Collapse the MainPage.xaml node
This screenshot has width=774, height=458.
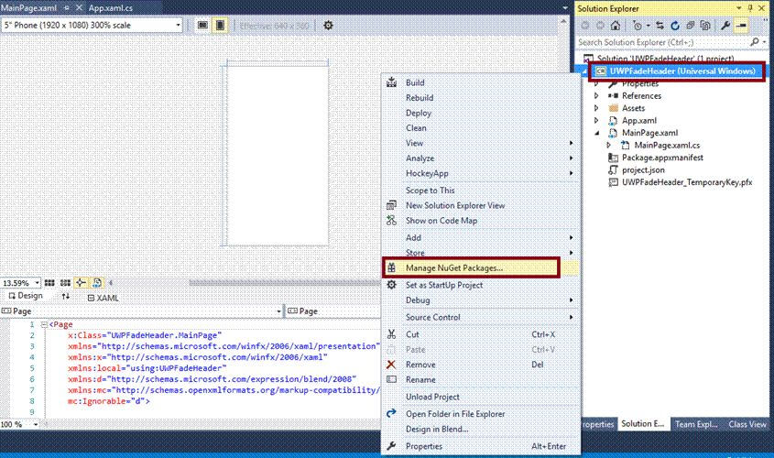pos(596,133)
